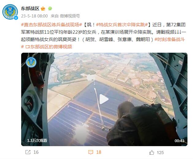Open the comments icon showing 18
Screen dimensions: 193x159
pos(91,152)
